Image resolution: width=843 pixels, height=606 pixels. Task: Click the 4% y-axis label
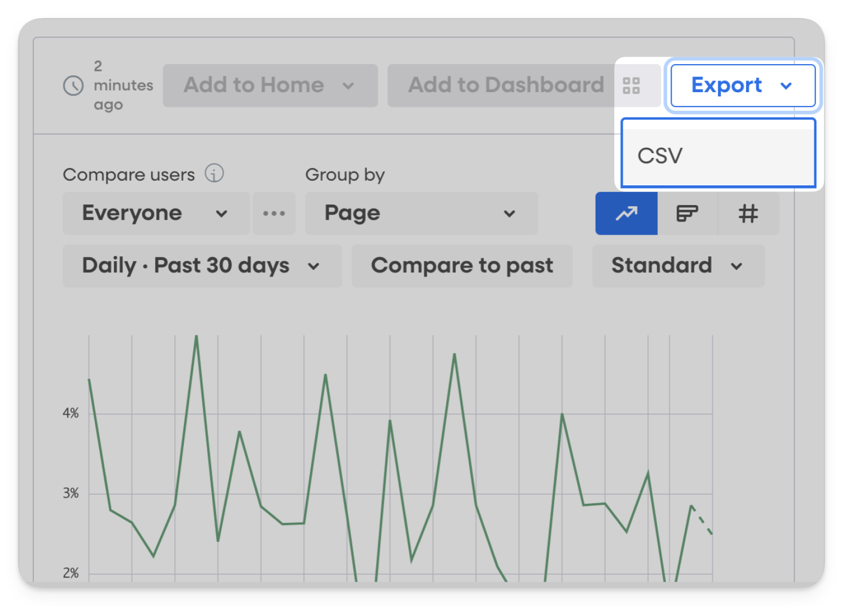pos(70,413)
